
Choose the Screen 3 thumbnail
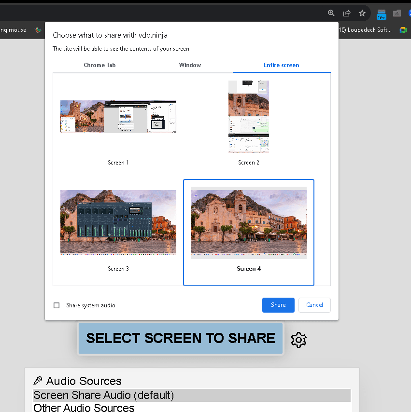click(118, 222)
